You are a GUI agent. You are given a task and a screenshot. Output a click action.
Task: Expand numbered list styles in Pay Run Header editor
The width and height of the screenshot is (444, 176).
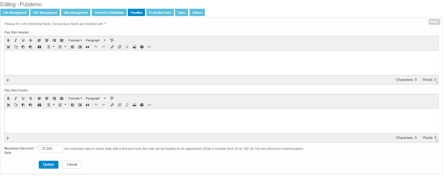[65, 47]
